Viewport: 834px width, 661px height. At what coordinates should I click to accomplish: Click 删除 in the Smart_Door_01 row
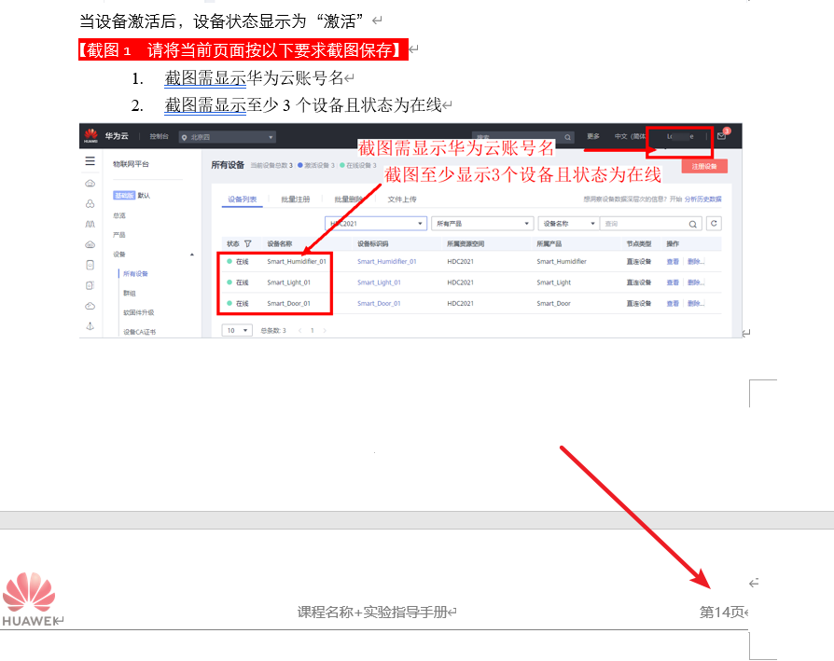696,303
